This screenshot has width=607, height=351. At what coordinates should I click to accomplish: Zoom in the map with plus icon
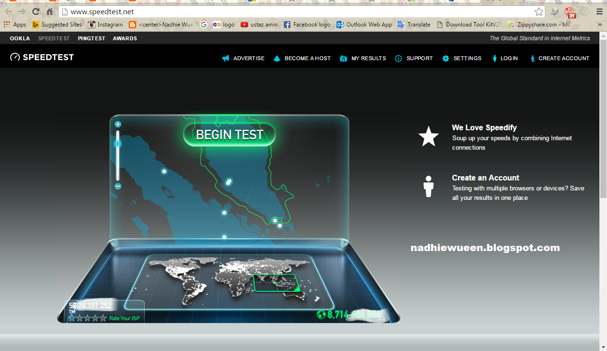(x=118, y=125)
